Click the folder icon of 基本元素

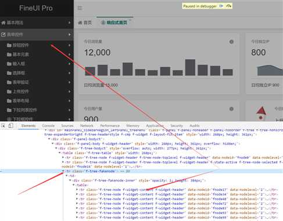9,55
